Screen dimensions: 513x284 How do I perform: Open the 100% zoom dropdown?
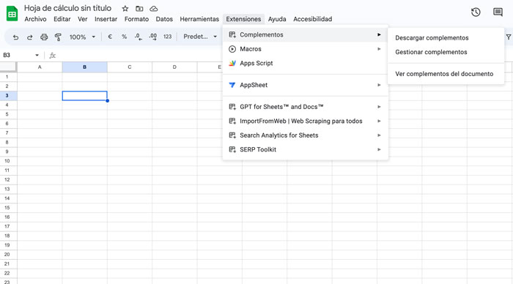click(82, 37)
